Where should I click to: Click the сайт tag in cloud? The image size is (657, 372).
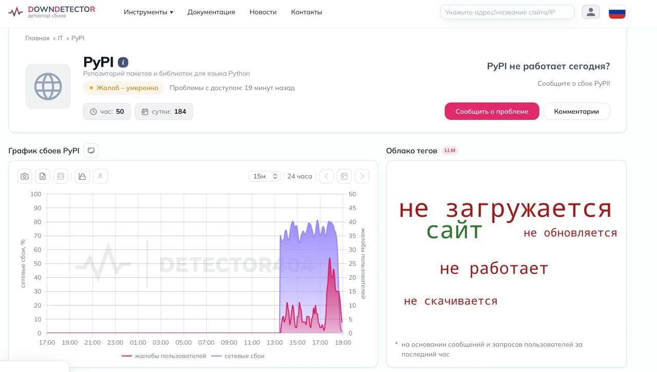point(454,231)
